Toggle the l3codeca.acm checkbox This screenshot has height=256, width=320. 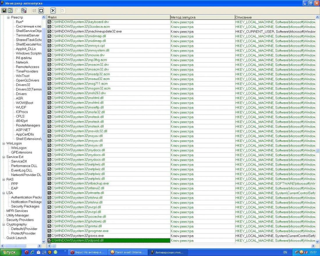tap(49, 26)
